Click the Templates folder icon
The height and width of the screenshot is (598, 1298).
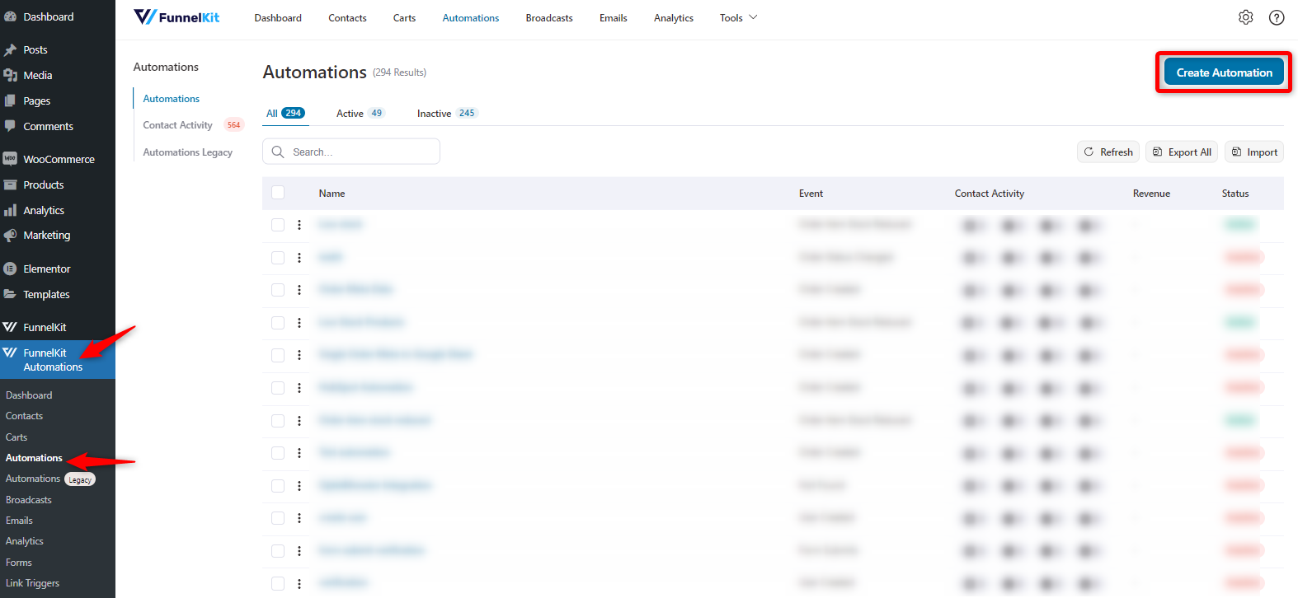pyautogui.click(x=10, y=294)
